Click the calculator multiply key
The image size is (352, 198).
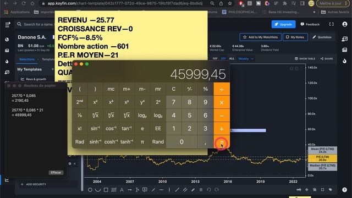(222, 102)
